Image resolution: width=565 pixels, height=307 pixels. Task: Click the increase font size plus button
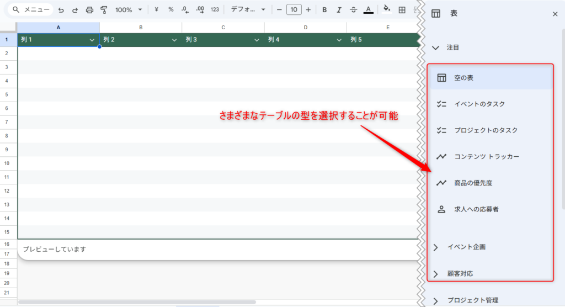point(308,10)
